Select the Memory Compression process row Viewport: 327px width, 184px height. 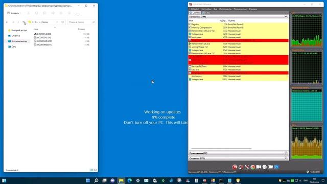[x=239, y=28]
